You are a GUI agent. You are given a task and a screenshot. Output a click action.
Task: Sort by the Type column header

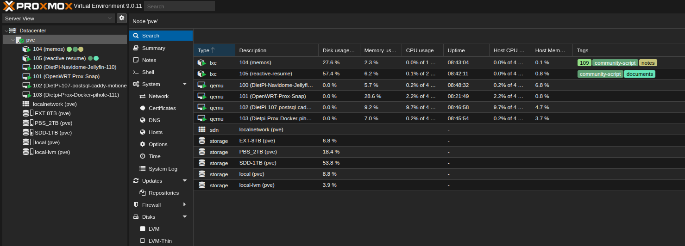(206, 50)
